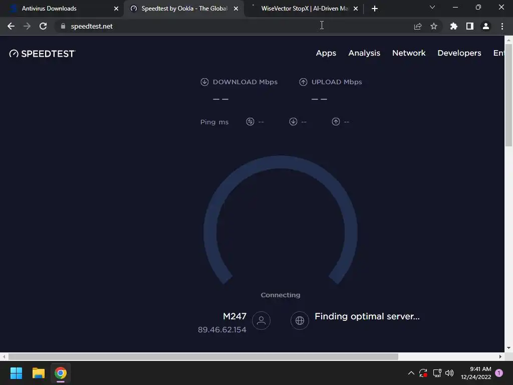Open the volume speaker icon
Viewport: 513px width, 385px height.
(449, 373)
